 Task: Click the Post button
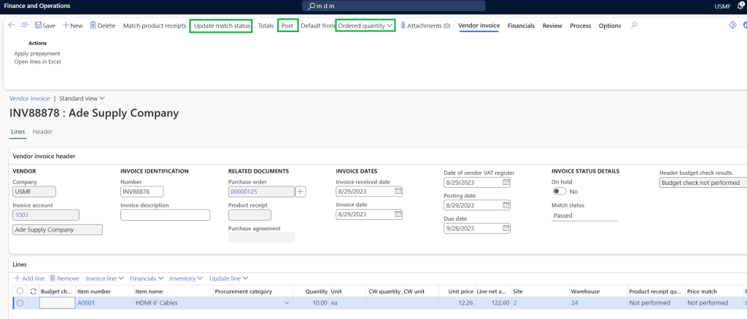click(287, 25)
